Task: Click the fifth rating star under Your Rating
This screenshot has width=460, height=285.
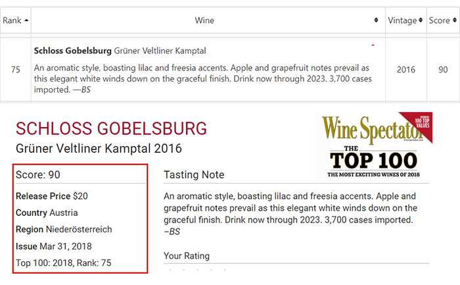Action: pos(225,269)
